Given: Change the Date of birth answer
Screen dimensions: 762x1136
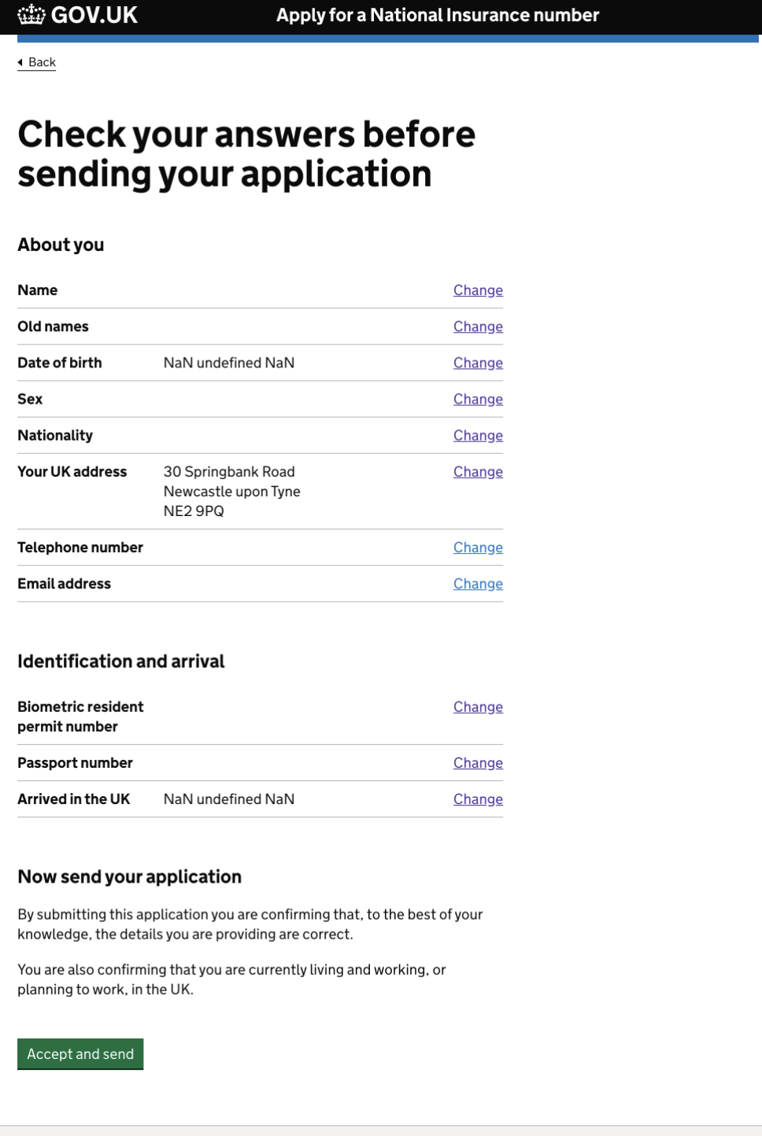Looking at the screenshot, I should (478, 363).
